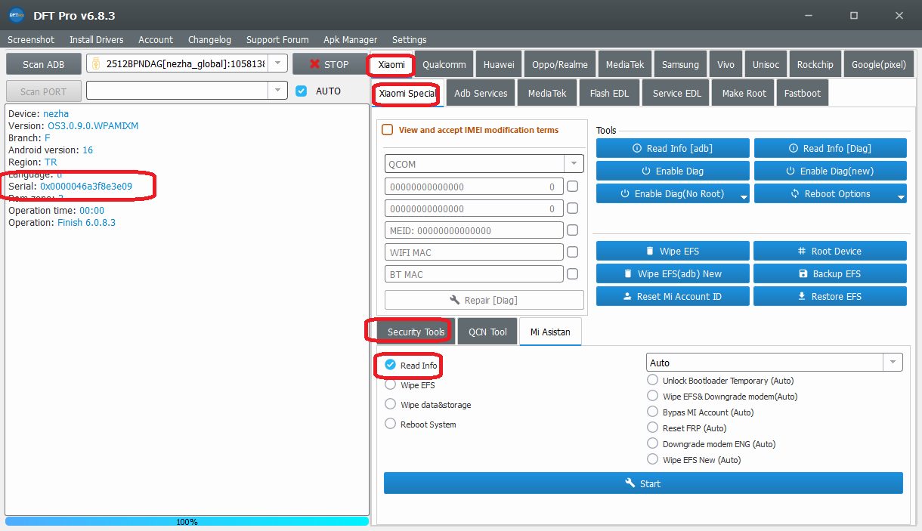
Task: Open the Apk Manager menu
Action: pyautogui.click(x=350, y=39)
